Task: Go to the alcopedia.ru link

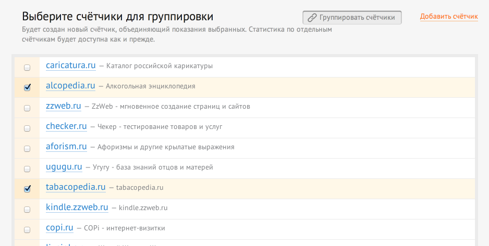Action: click(70, 86)
